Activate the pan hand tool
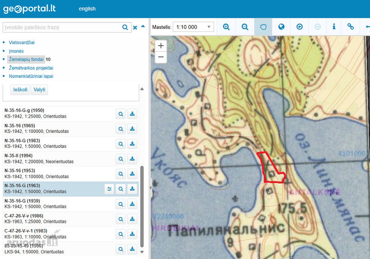Image resolution: width=370 pixels, height=259 pixels. click(x=263, y=27)
